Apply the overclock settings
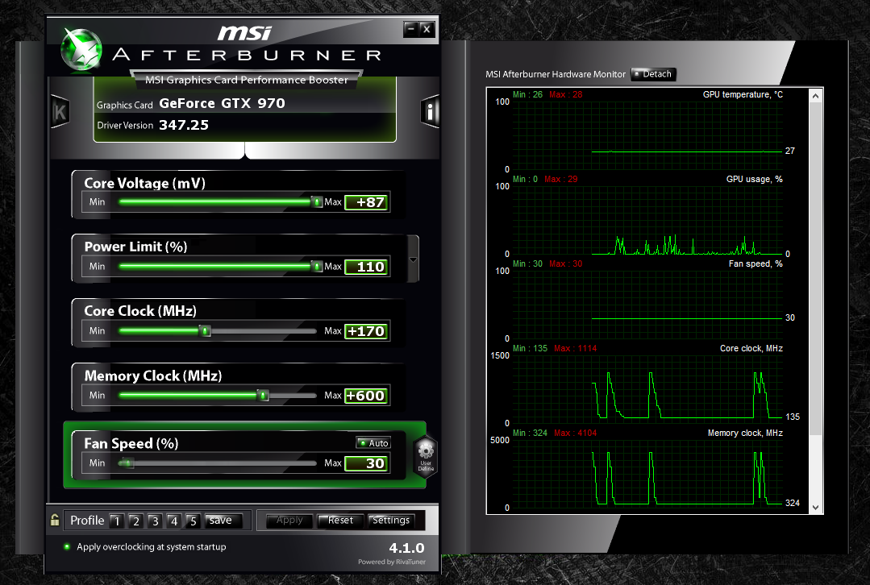This screenshot has height=585, width=870. 289,521
